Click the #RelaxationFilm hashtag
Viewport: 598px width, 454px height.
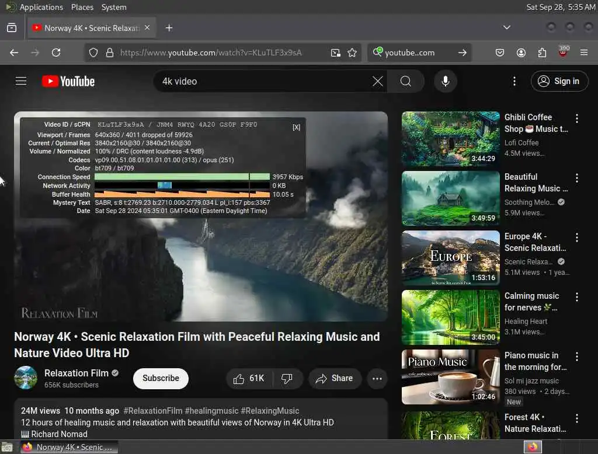tap(153, 411)
